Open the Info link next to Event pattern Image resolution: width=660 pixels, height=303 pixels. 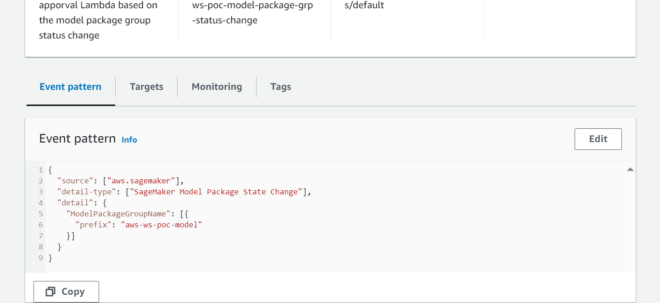point(129,140)
